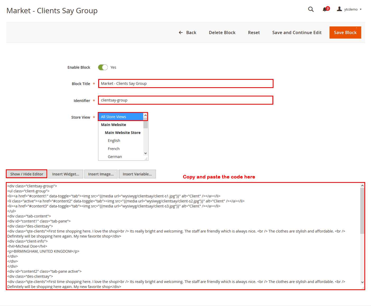Click the Identifier input field

tap(185, 100)
